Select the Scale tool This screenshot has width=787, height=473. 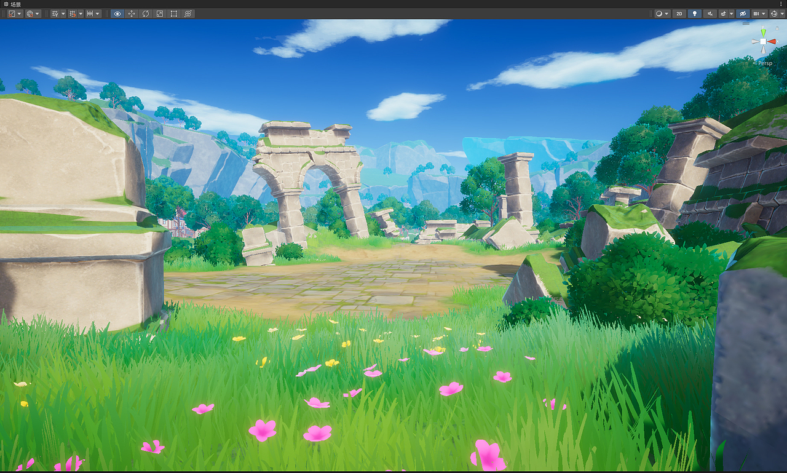(x=160, y=14)
